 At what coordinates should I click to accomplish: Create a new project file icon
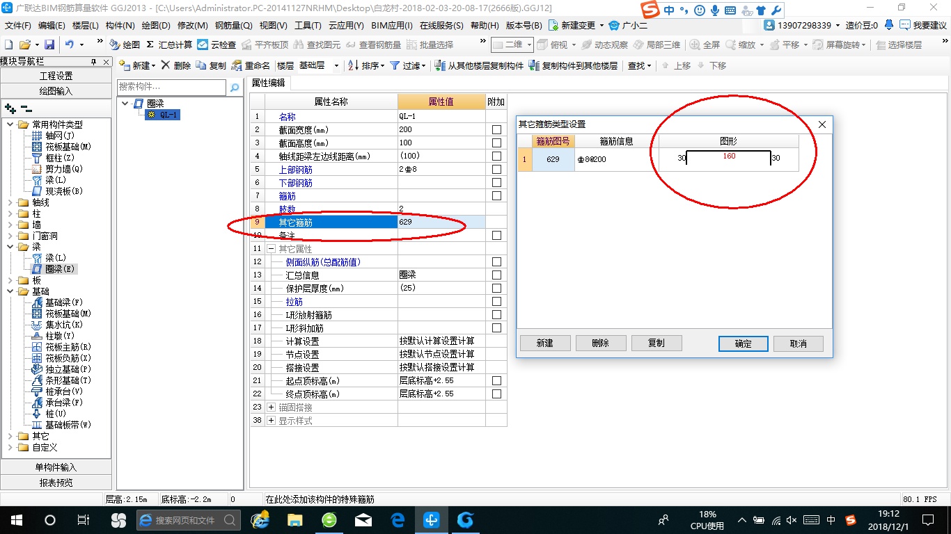8,44
